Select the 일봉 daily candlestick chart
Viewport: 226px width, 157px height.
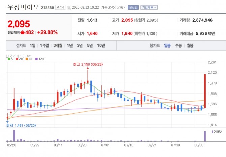tap(167, 45)
